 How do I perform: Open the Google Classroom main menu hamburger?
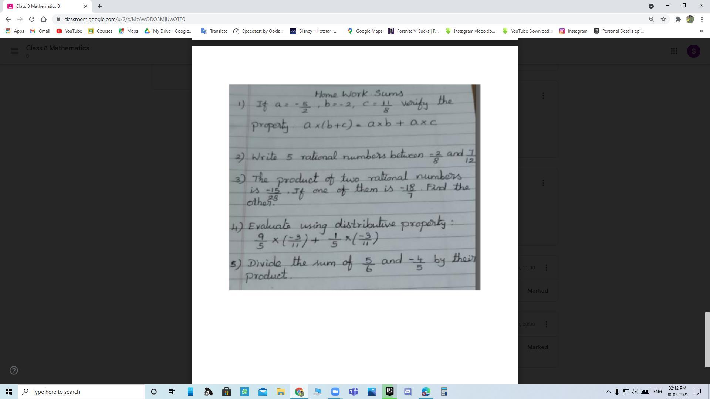click(x=14, y=51)
